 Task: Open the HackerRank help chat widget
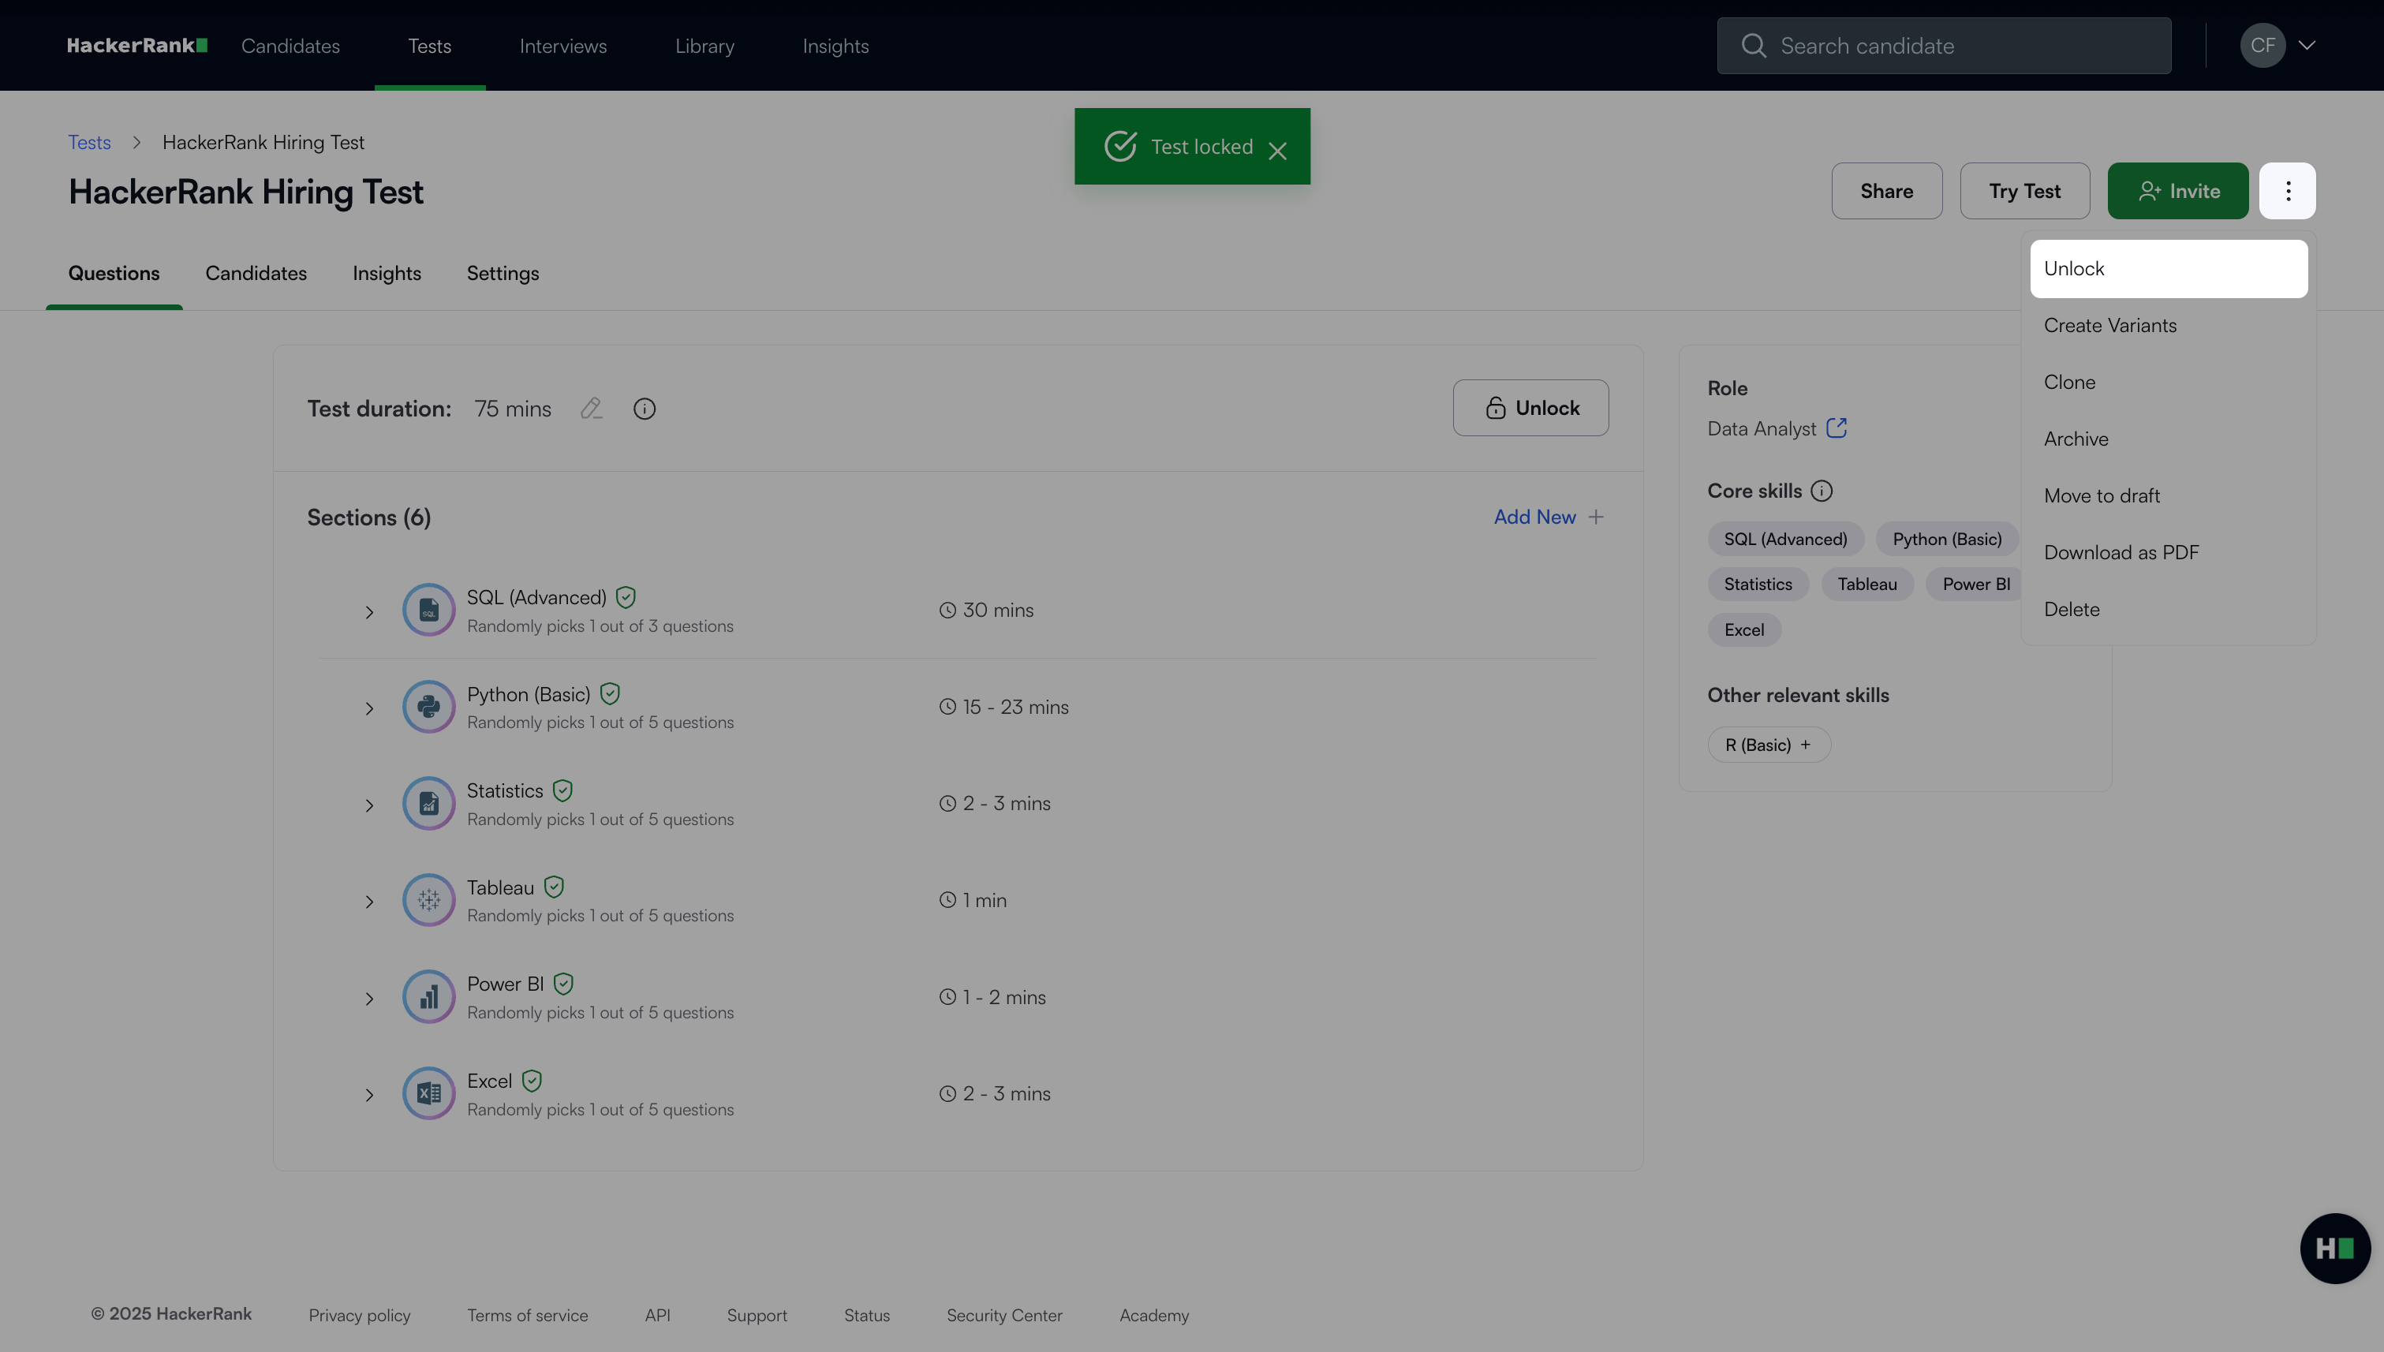coord(2335,1248)
